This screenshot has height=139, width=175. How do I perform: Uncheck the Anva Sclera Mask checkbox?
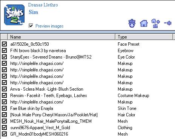(x=4, y=89)
